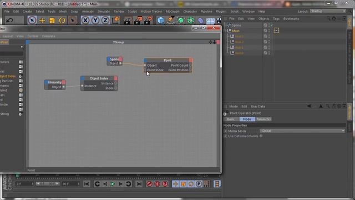Click the Point Index input port
The width and height of the screenshot is (355, 200).
145,70
